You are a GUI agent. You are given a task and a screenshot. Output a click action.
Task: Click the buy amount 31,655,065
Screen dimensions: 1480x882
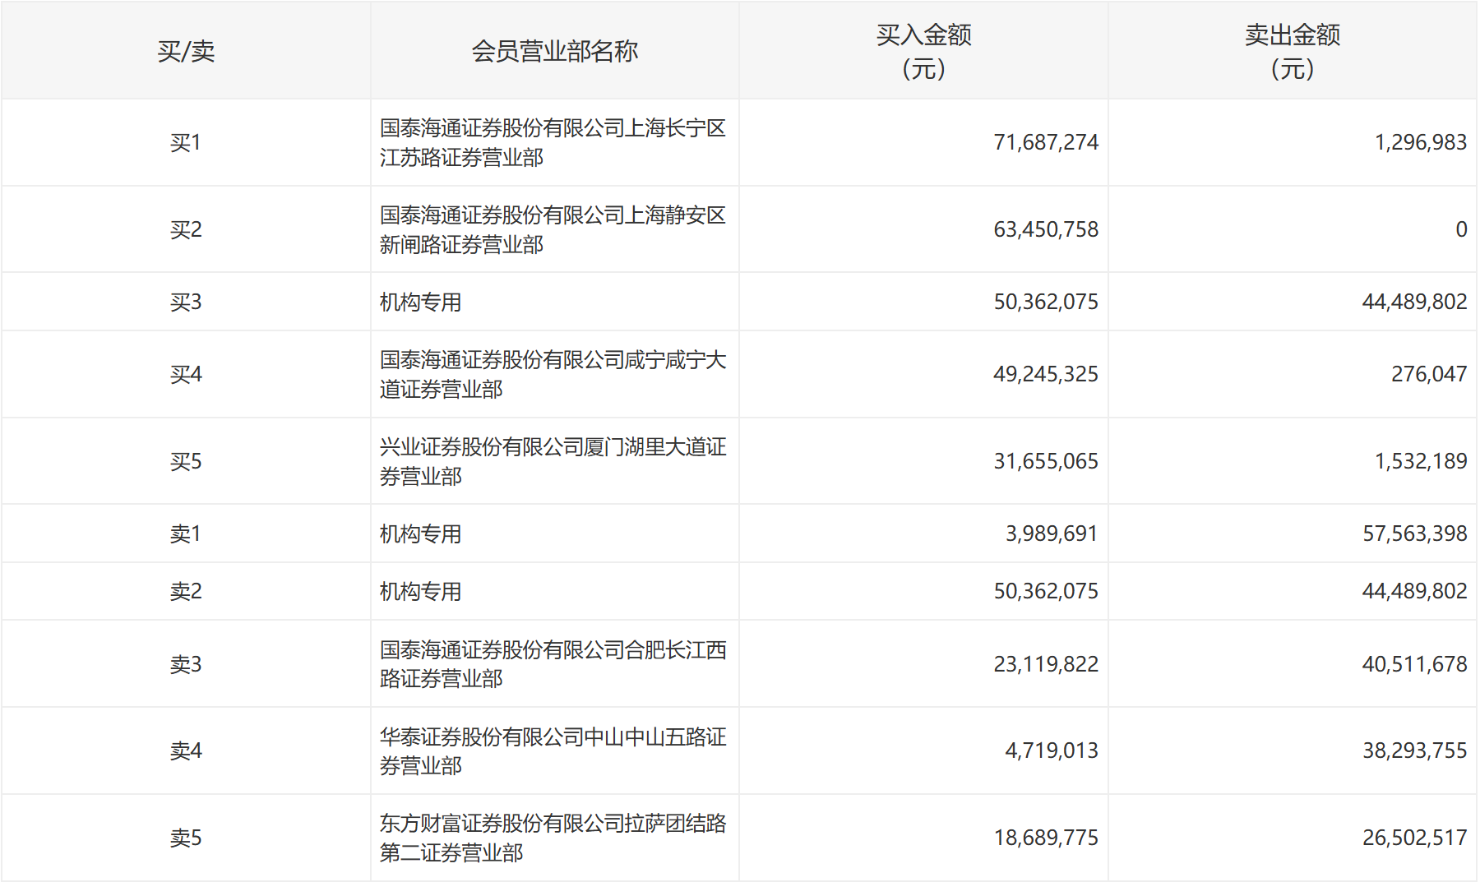[x=1046, y=461]
